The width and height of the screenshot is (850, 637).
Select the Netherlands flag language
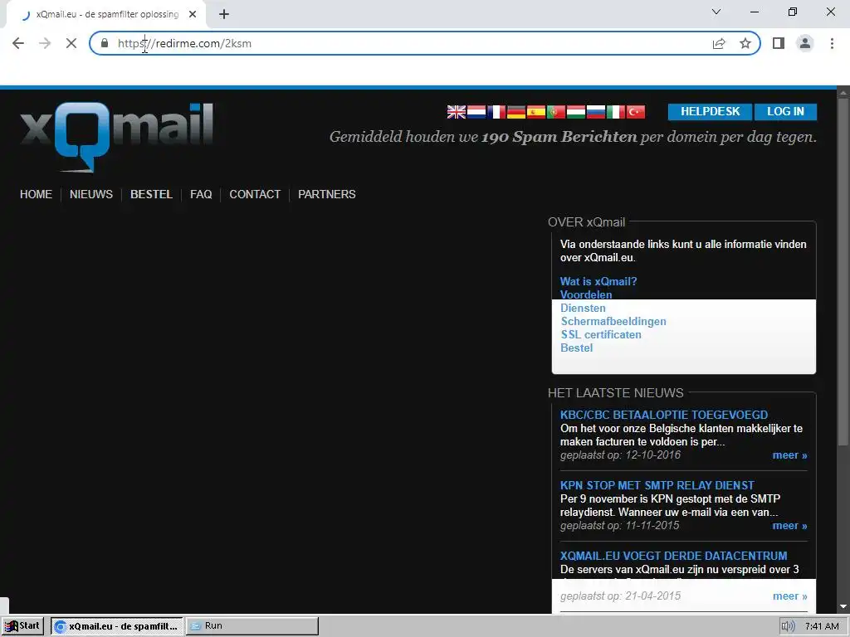point(476,112)
